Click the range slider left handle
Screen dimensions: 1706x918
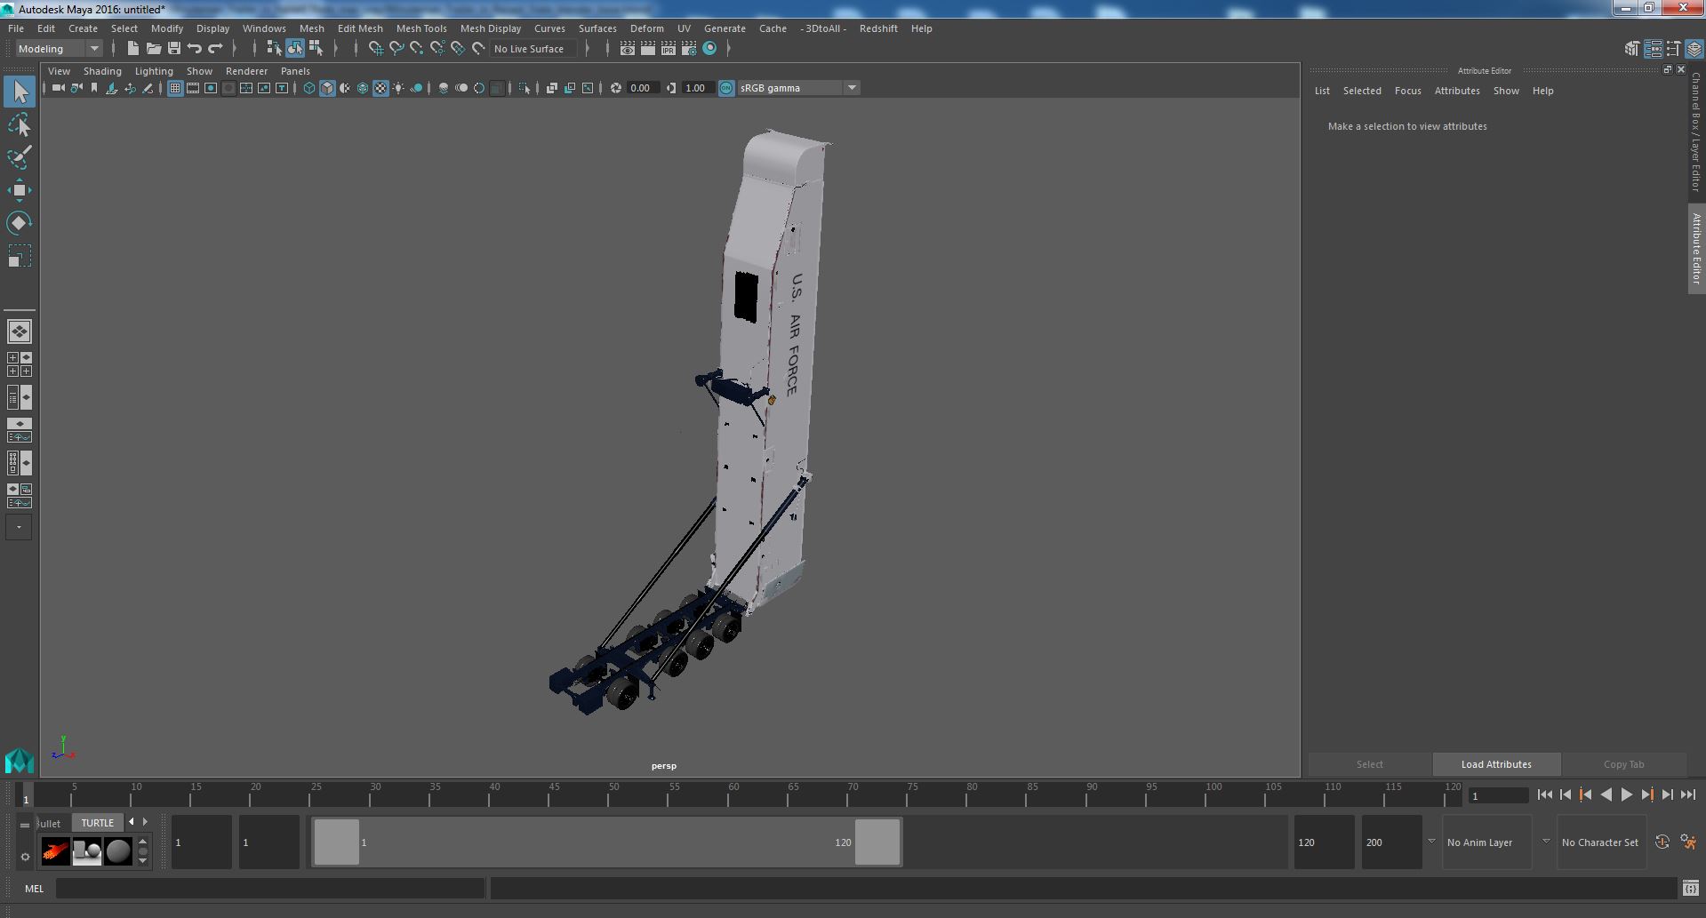click(337, 842)
